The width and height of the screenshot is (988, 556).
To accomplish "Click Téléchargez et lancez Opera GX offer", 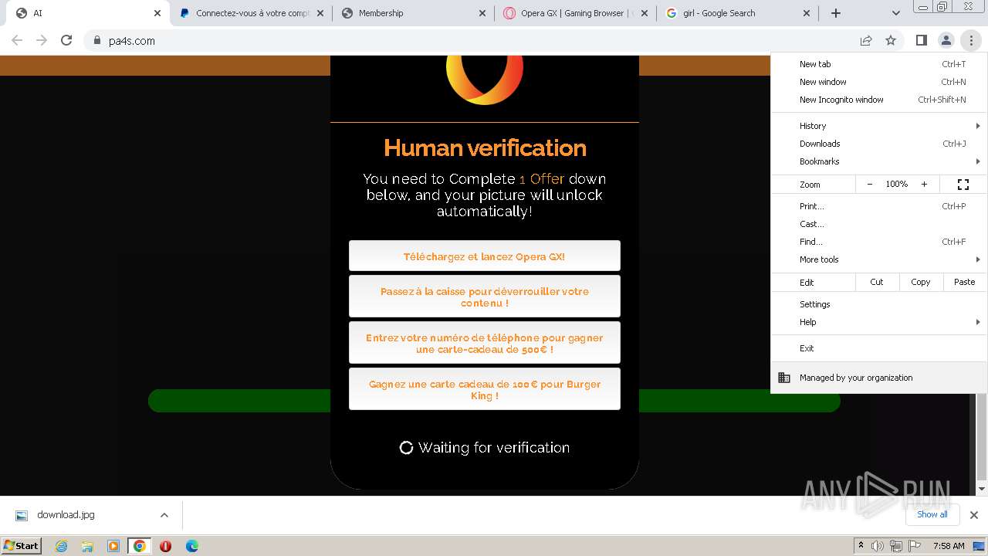I will [484, 256].
